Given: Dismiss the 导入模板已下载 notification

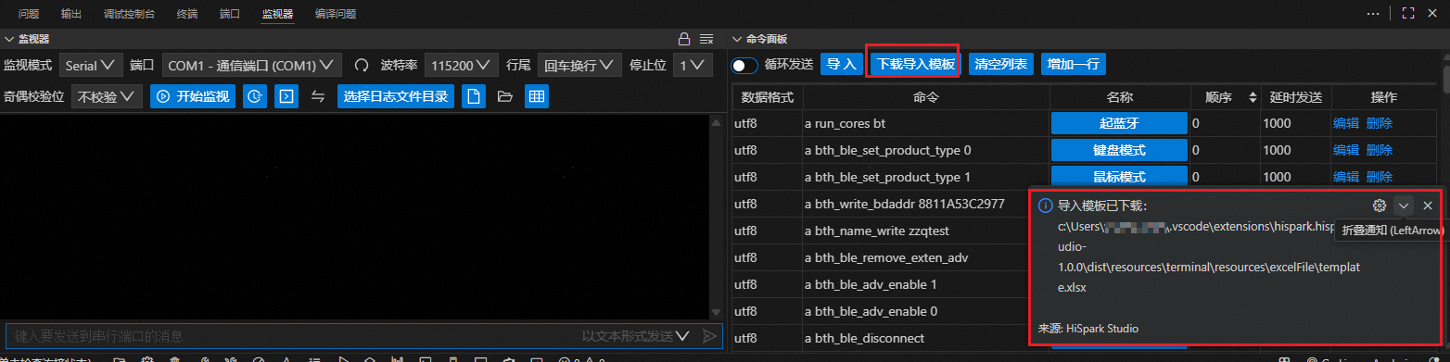Looking at the screenshot, I should [1428, 206].
